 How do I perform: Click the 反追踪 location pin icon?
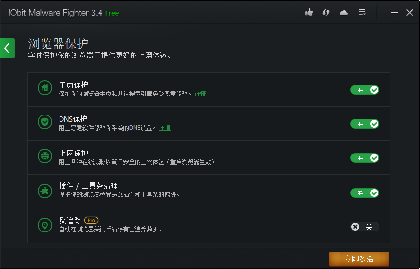45,225
